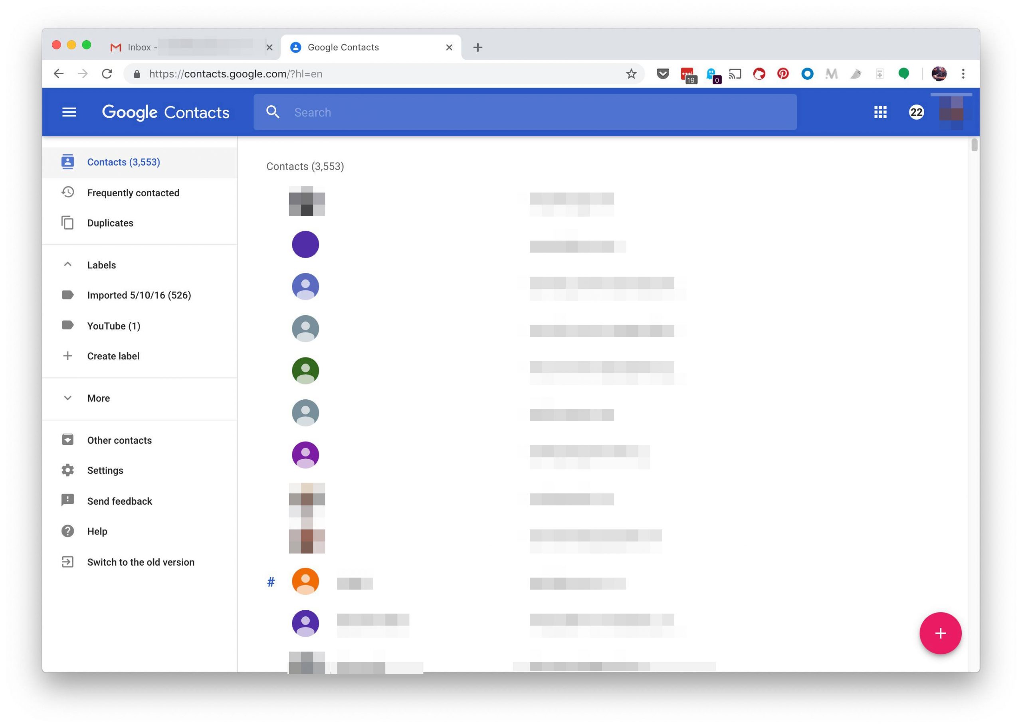Select the YouTube label
This screenshot has width=1022, height=728.
tap(113, 326)
